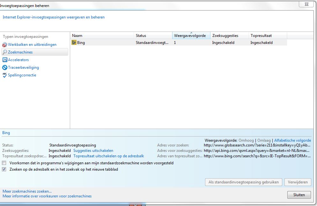Select the Bing row in the list
This screenshot has width=317, height=206.
tap(179, 43)
